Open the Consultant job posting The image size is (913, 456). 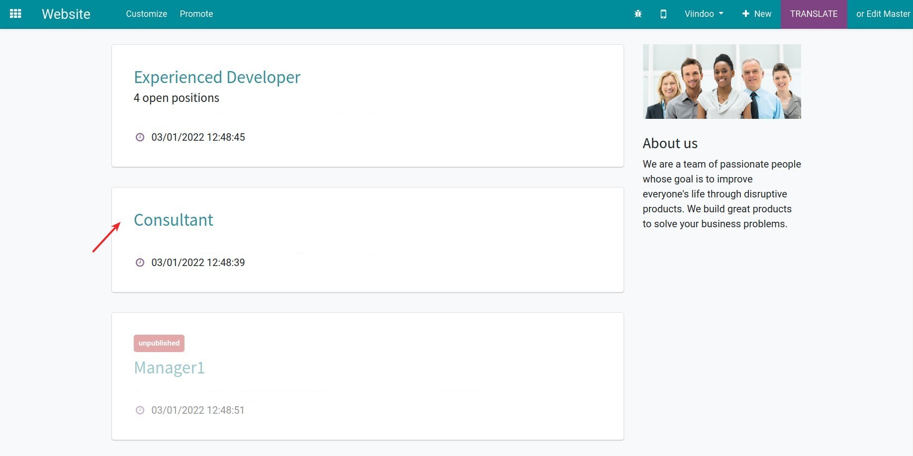coord(173,220)
